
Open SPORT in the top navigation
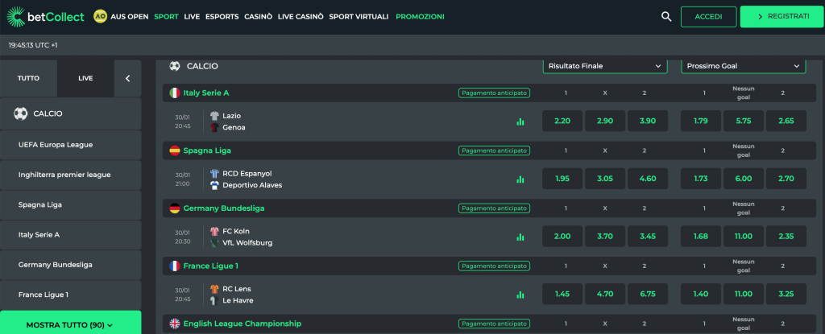pos(166,17)
